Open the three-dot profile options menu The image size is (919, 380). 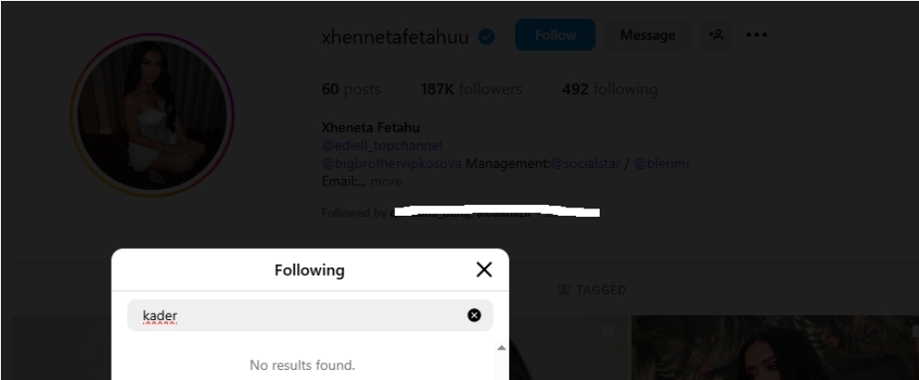pyautogui.click(x=757, y=36)
